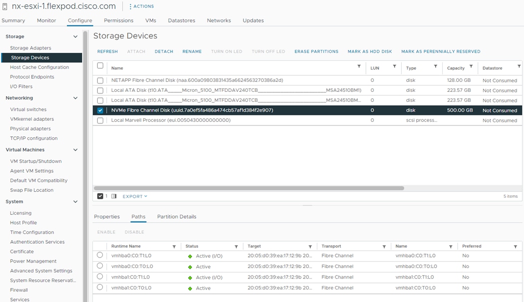Collapse the Storage section in sidebar
This screenshot has width=524, height=302.
pyautogui.click(x=75, y=36)
